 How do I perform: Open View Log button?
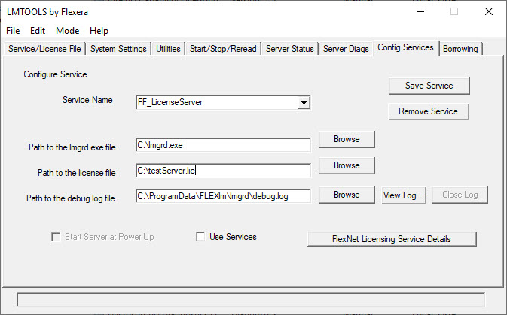[x=404, y=195]
